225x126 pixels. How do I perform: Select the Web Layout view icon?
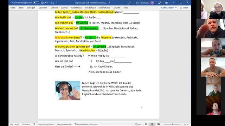coord(159,124)
